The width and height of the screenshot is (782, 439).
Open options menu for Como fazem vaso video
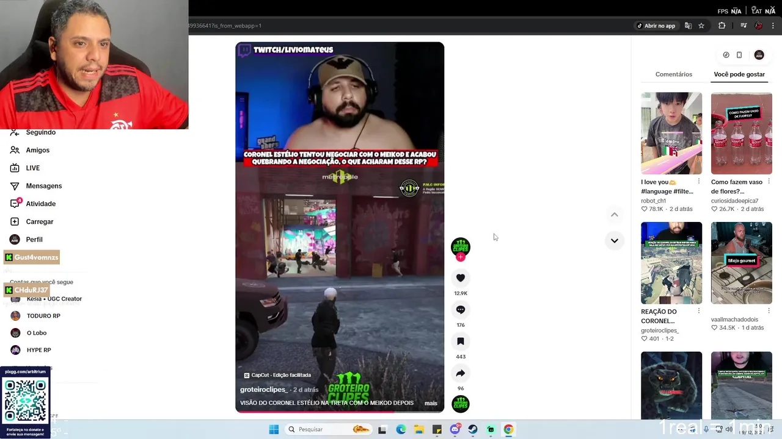pos(769,182)
